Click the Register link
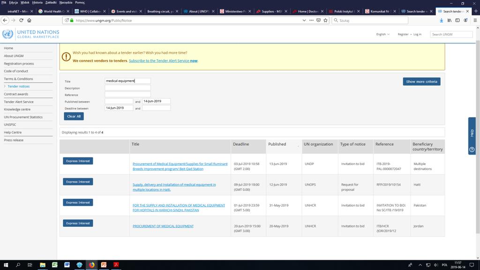This screenshot has width=480, height=270. [403, 34]
